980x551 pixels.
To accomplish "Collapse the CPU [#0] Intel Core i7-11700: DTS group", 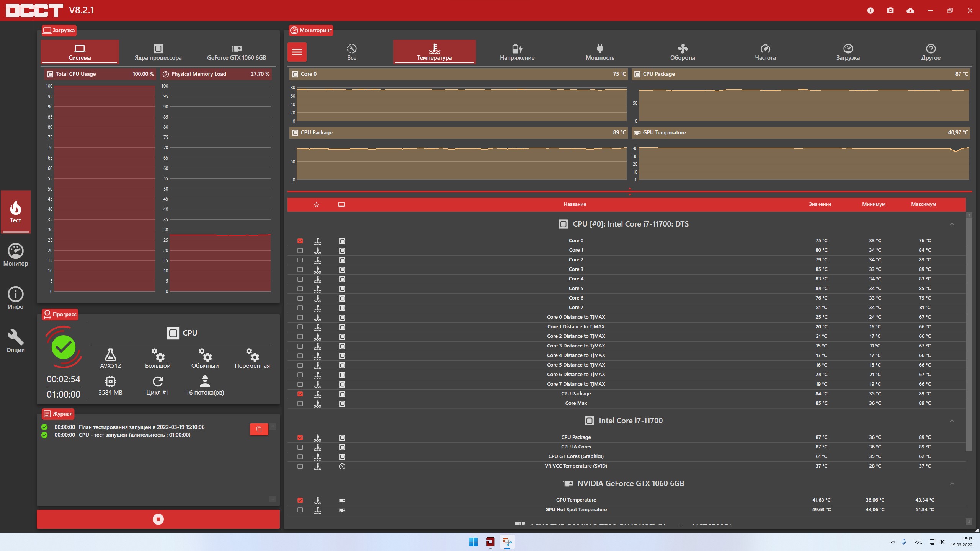I will [x=952, y=224].
